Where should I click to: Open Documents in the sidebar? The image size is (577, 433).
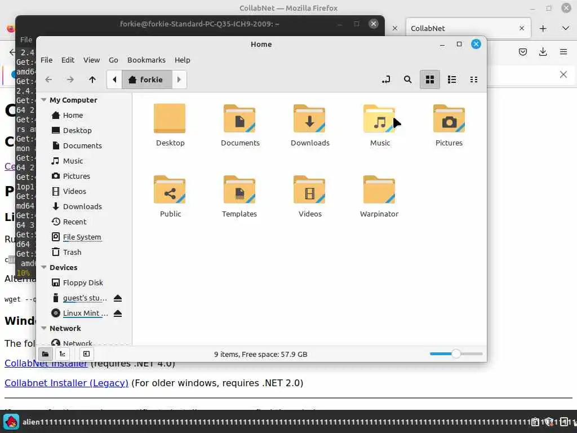click(x=82, y=145)
